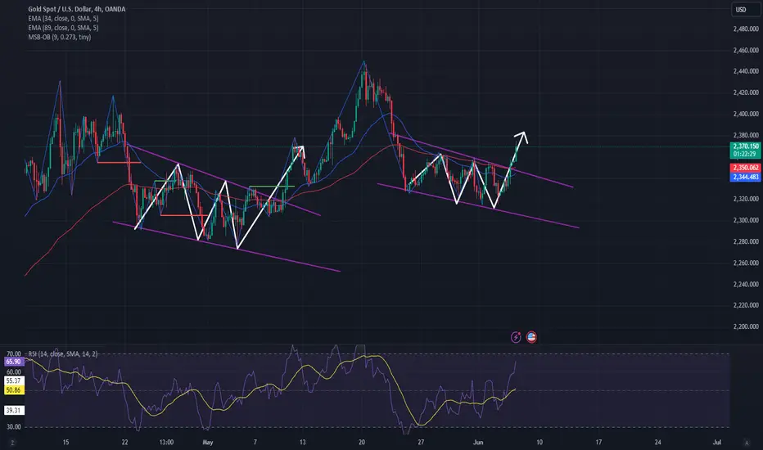This screenshot has width=763, height=450.
Task: Select the MSB-OB indicator legend
Action: coord(60,37)
